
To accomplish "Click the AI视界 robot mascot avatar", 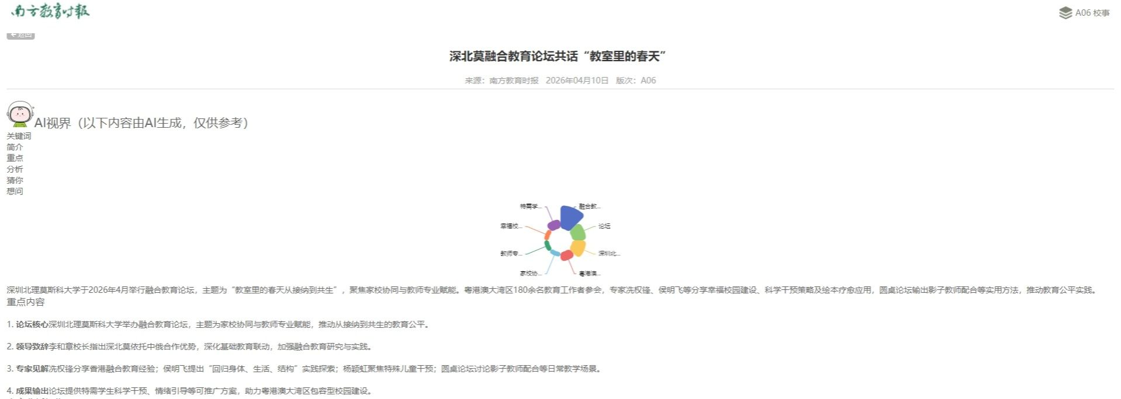I will [20, 114].
